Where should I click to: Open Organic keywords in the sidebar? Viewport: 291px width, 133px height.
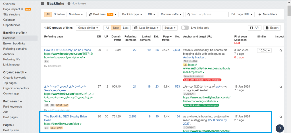click(x=15, y=78)
